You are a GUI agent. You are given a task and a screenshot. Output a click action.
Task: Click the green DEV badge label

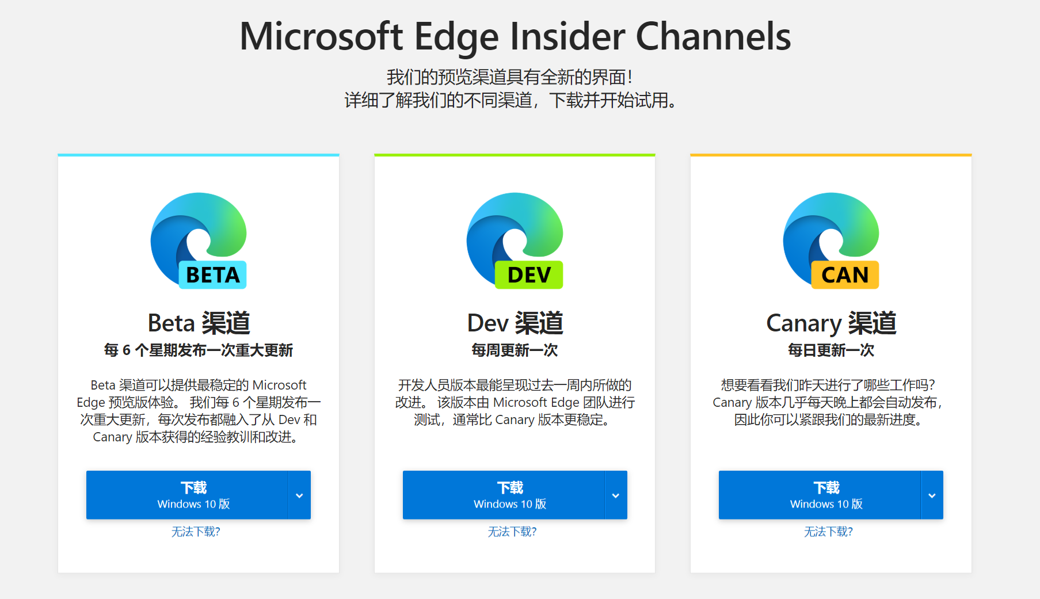pos(529,275)
